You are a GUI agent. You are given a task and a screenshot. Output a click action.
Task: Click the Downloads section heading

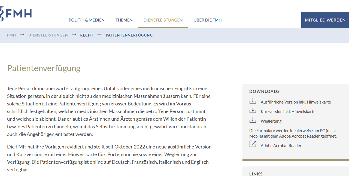[264, 92]
